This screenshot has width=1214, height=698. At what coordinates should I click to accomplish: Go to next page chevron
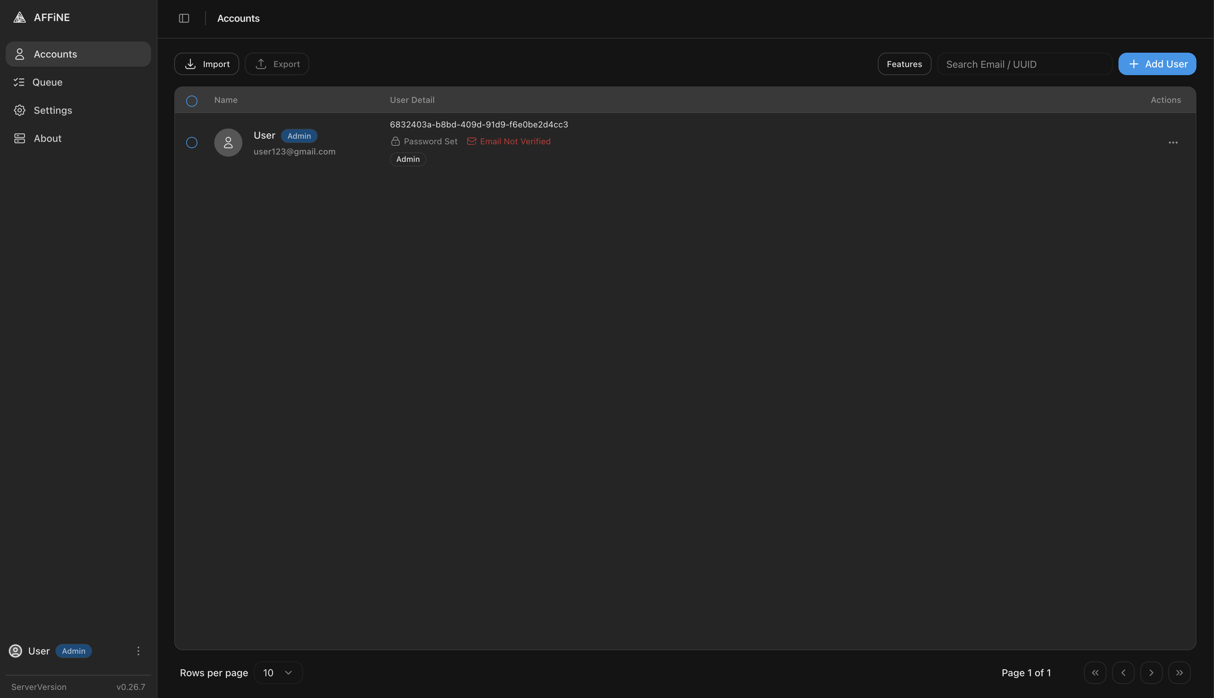pos(1151,673)
